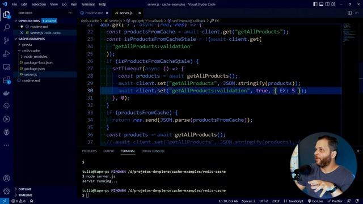Open the View menu

[54, 4]
